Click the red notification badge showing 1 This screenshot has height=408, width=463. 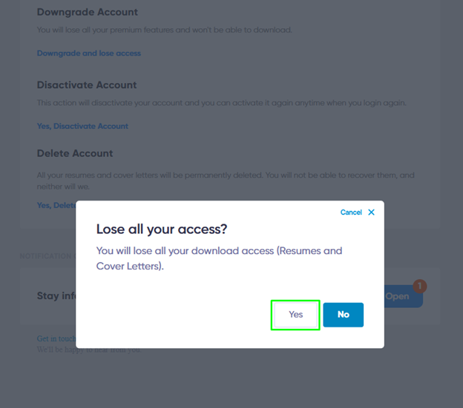(x=419, y=286)
